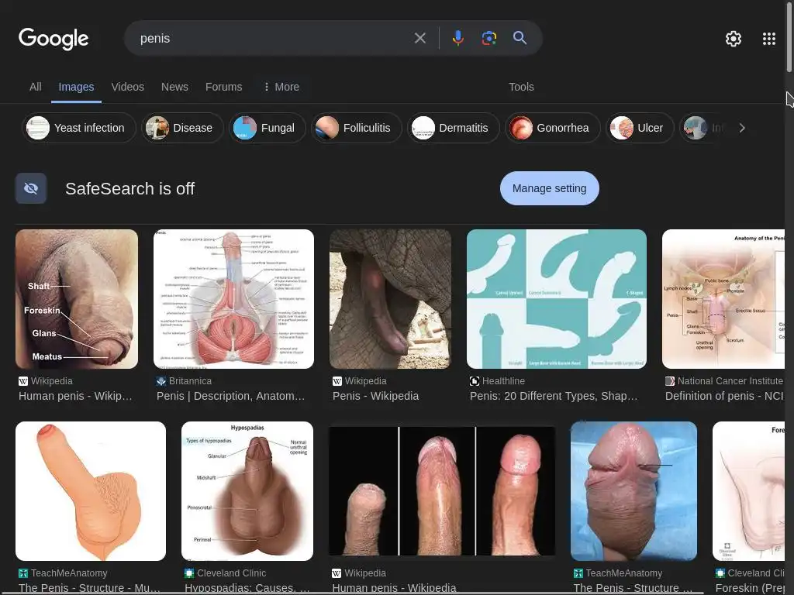
Task: Open the 'Penis | Description, Anatom...' Britannica link
Action: (230, 396)
